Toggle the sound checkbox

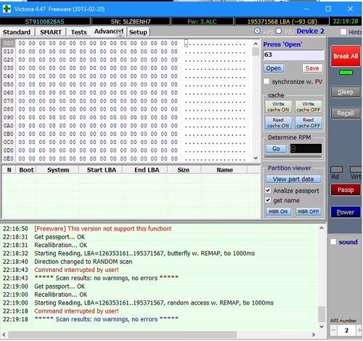pyautogui.click(x=333, y=242)
